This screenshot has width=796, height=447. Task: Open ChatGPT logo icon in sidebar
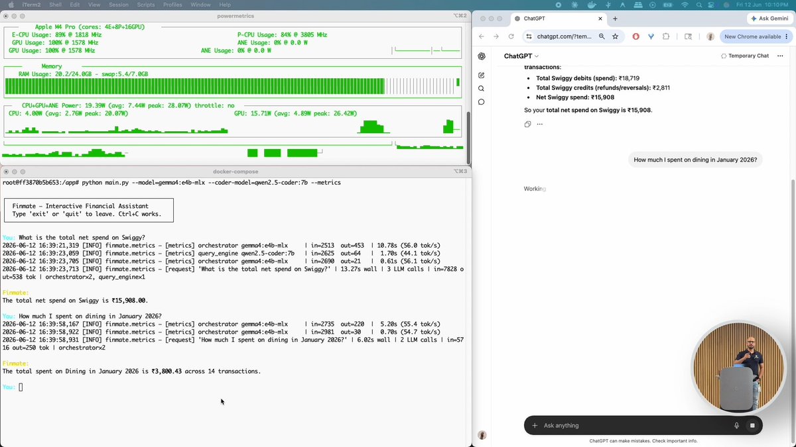click(x=482, y=56)
